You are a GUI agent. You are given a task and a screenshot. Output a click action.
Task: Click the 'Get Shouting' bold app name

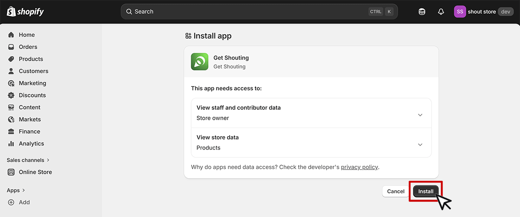click(x=231, y=58)
